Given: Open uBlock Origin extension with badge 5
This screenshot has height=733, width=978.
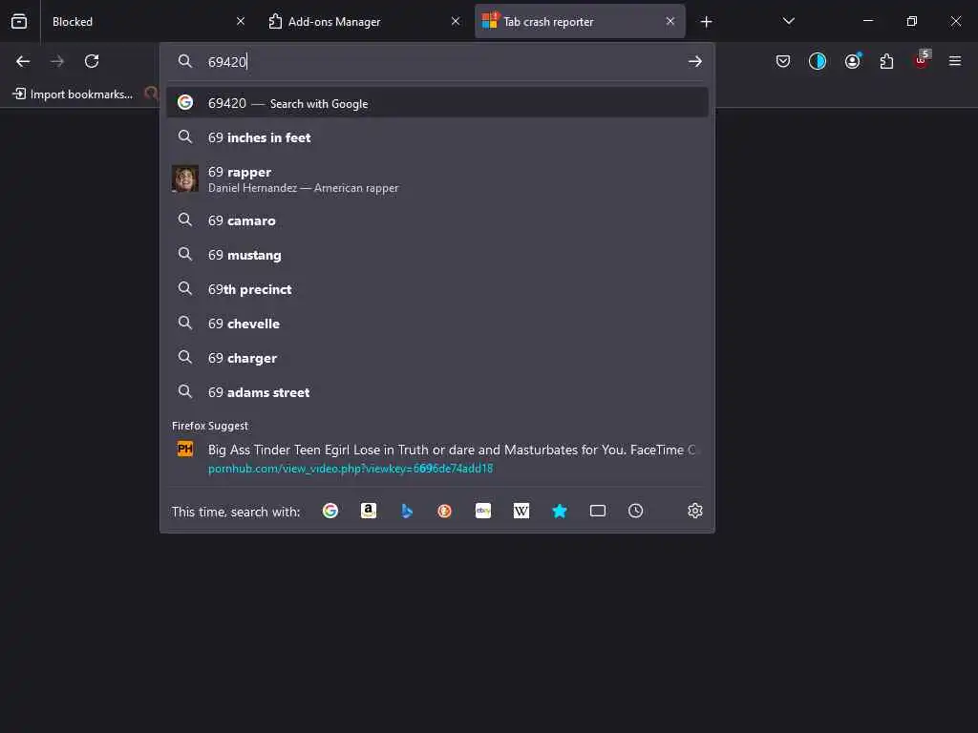Looking at the screenshot, I should [x=922, y=60].
